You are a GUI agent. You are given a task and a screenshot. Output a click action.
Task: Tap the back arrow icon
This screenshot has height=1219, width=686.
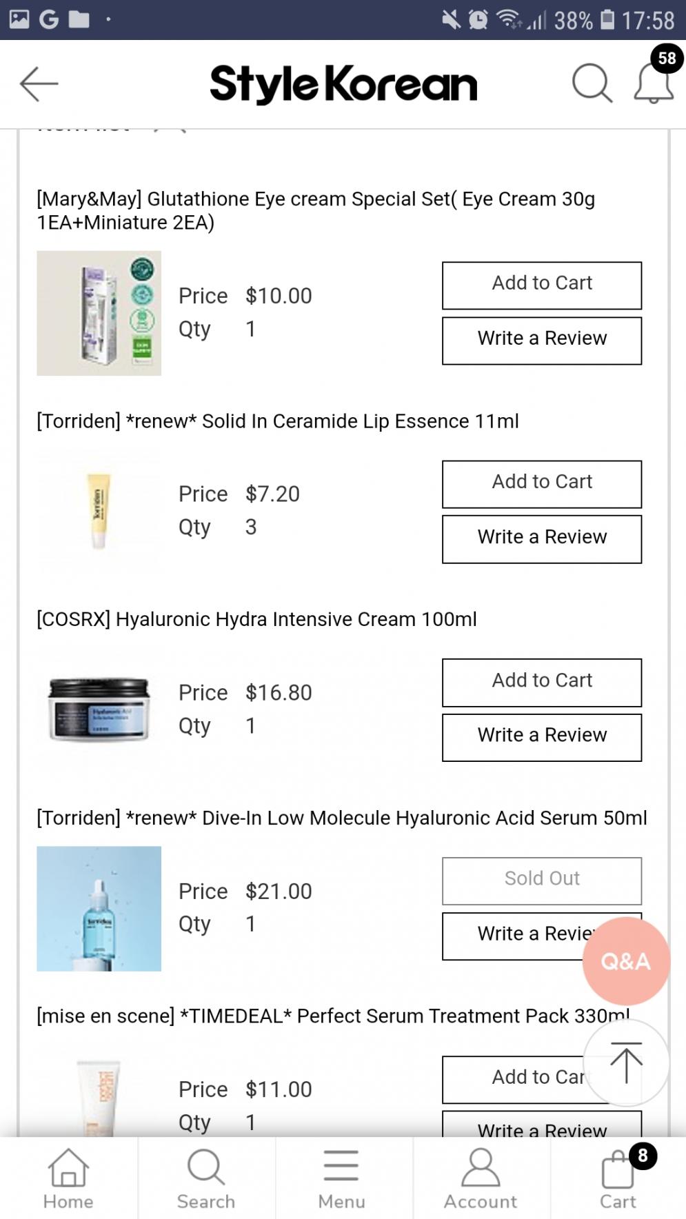pos(39,84)
